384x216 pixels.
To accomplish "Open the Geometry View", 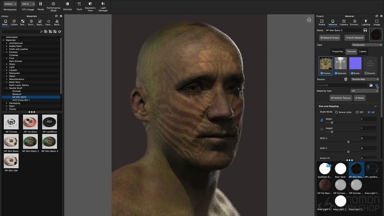I will tap(90, 4).
